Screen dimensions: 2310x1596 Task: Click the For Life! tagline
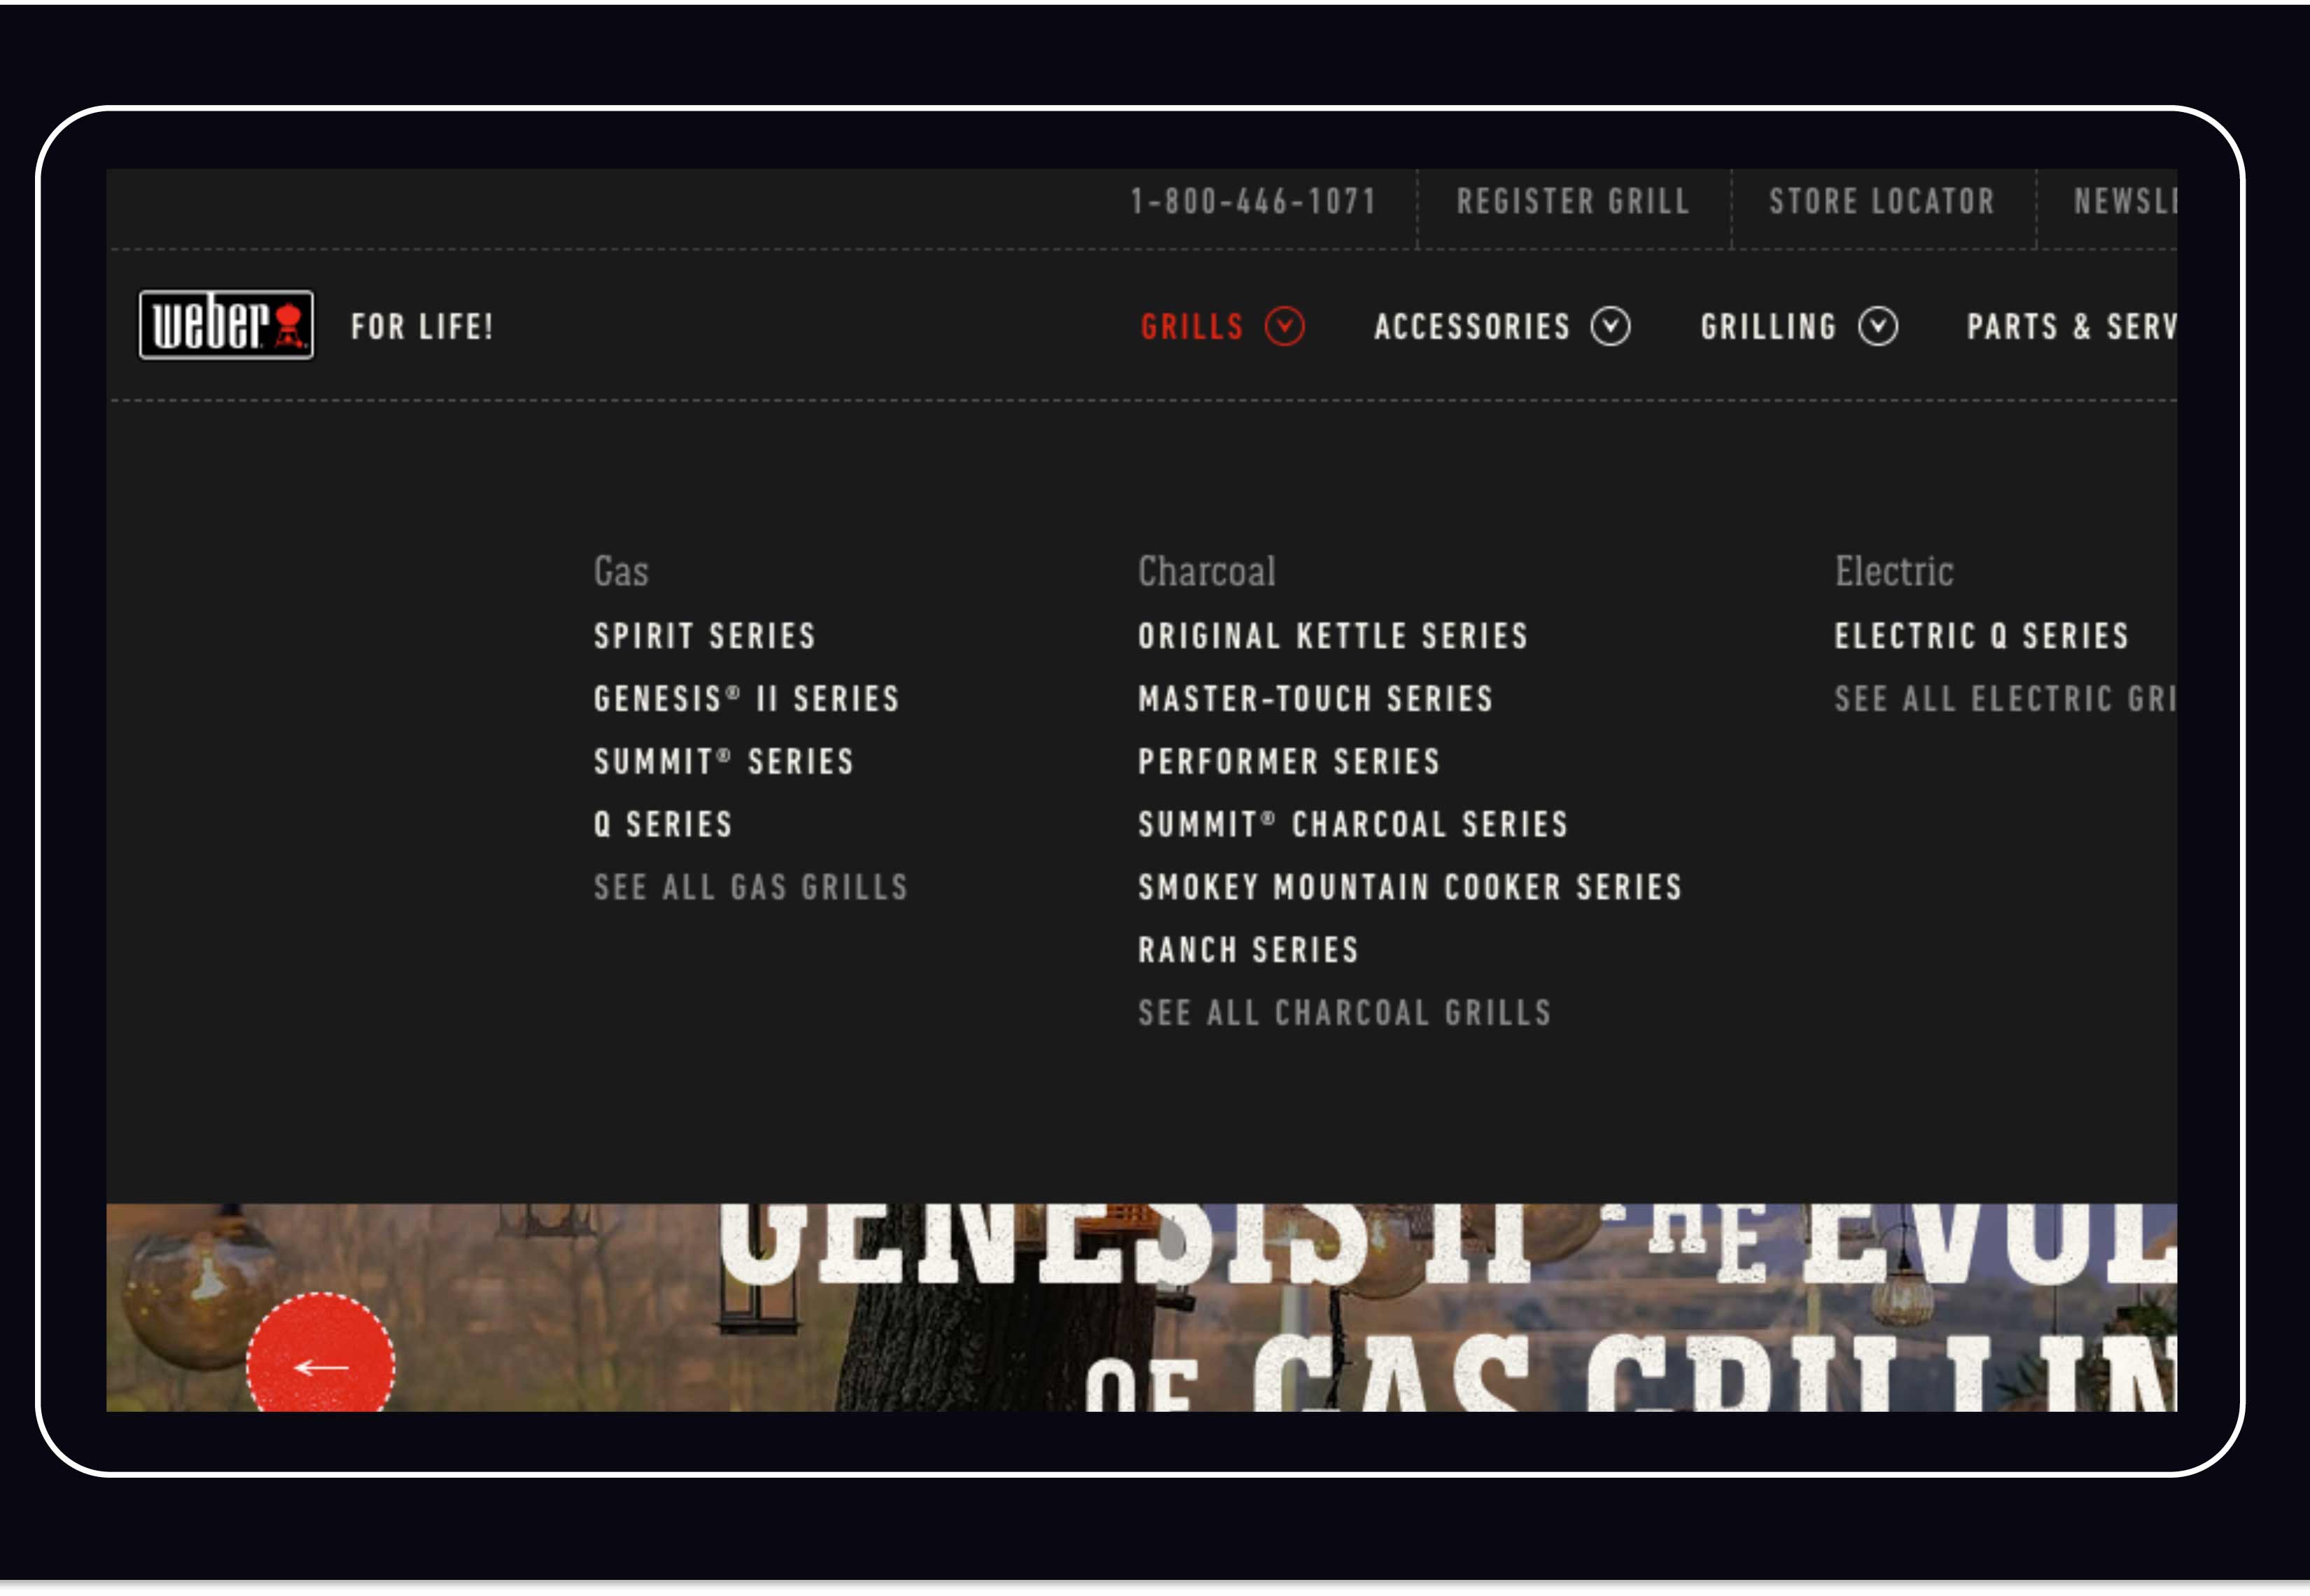tap(422, 328)
